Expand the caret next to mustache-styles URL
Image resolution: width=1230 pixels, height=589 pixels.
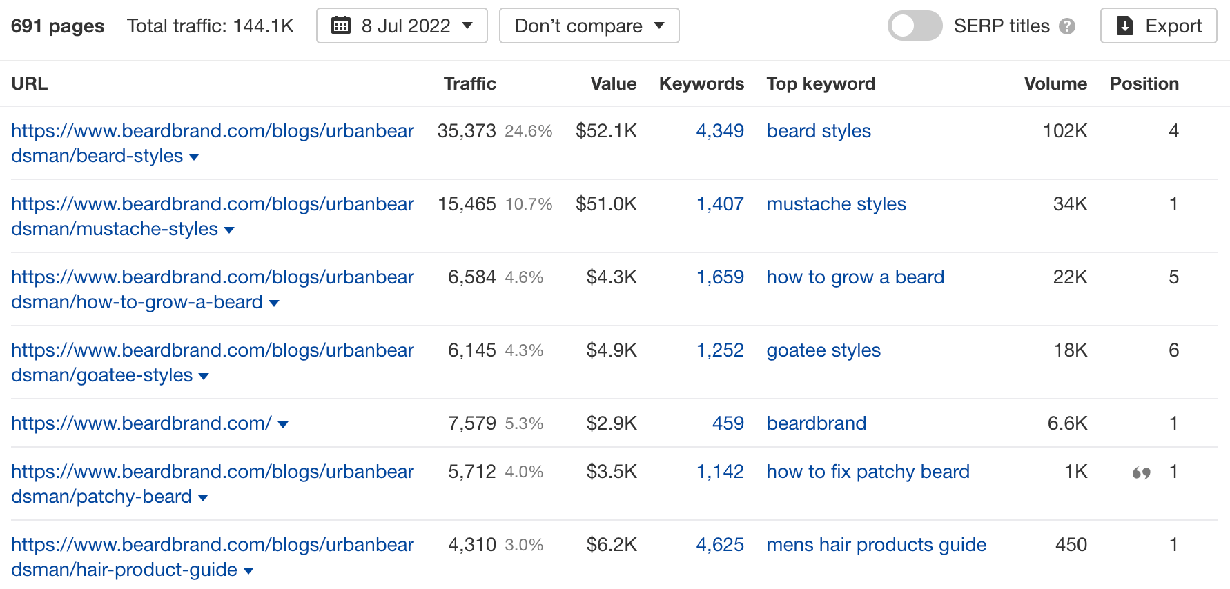[229, 230]
